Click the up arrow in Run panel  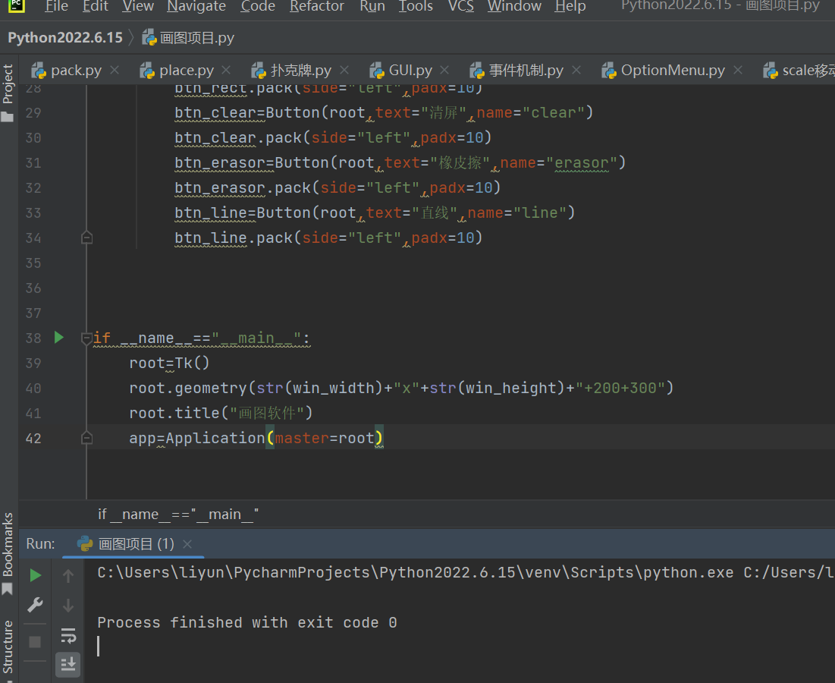(68, 575)
